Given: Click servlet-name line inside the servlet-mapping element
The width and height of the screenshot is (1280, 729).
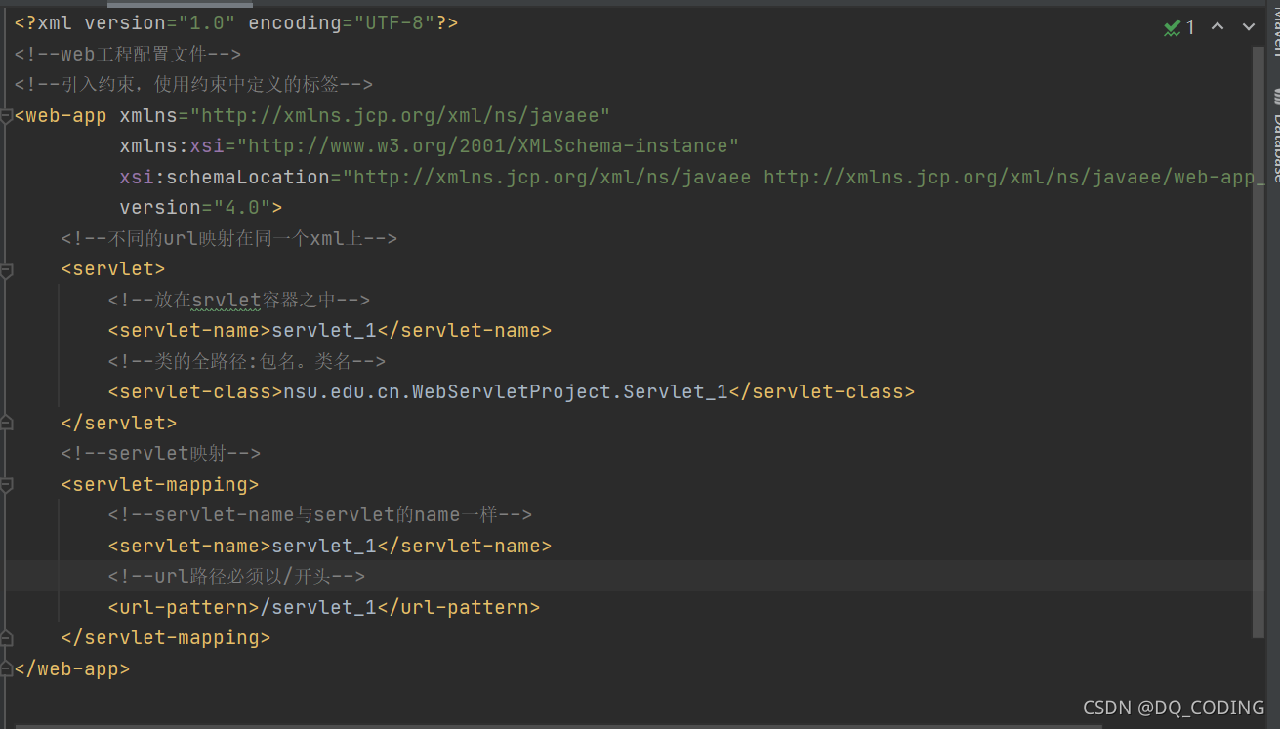Looking at the screenshot, I should pos(330,546).
